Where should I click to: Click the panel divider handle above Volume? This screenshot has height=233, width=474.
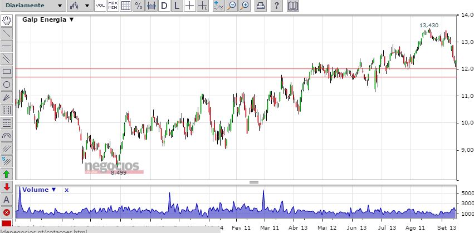click(254, 182)
